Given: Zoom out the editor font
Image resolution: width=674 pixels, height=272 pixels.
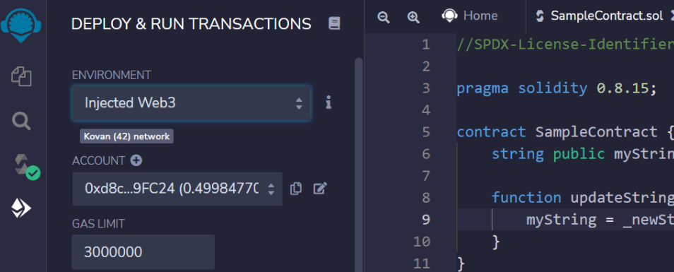Looking at the screenshot, I should [384, 17].
